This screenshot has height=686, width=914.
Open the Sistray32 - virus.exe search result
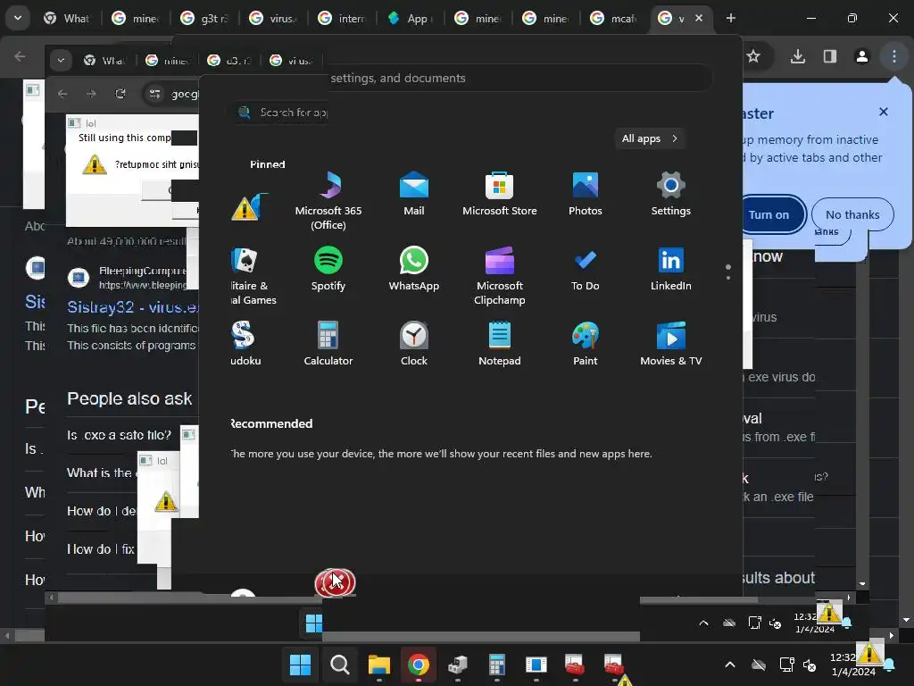(133, 307)
